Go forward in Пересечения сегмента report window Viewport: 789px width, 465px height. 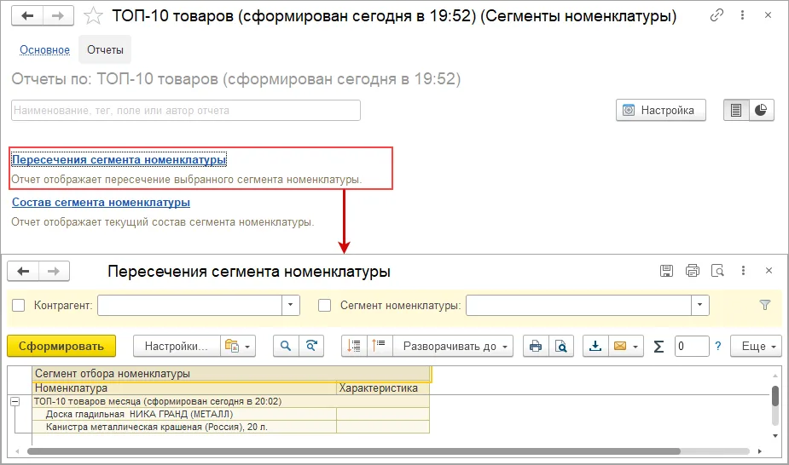pos(54,272)
